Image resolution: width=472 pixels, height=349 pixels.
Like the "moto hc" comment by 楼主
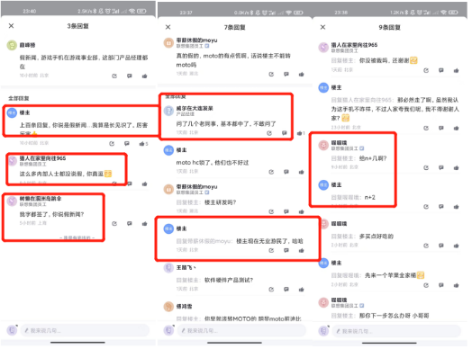[x=301, y=172]
